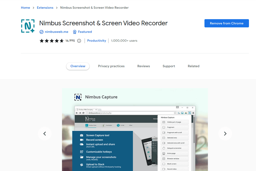Go to Extensions breadcrumb

(45, 8)
